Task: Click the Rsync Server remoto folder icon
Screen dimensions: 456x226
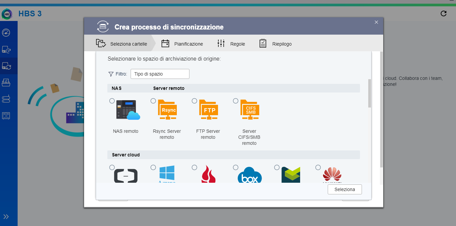Action: click(167, 110)
